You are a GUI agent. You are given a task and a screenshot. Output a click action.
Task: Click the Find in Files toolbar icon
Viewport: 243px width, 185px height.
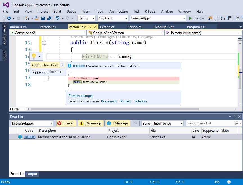210,18
